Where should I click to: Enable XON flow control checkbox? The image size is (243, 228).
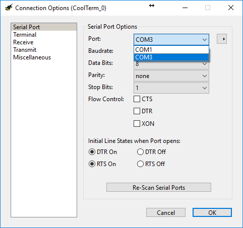137,124
